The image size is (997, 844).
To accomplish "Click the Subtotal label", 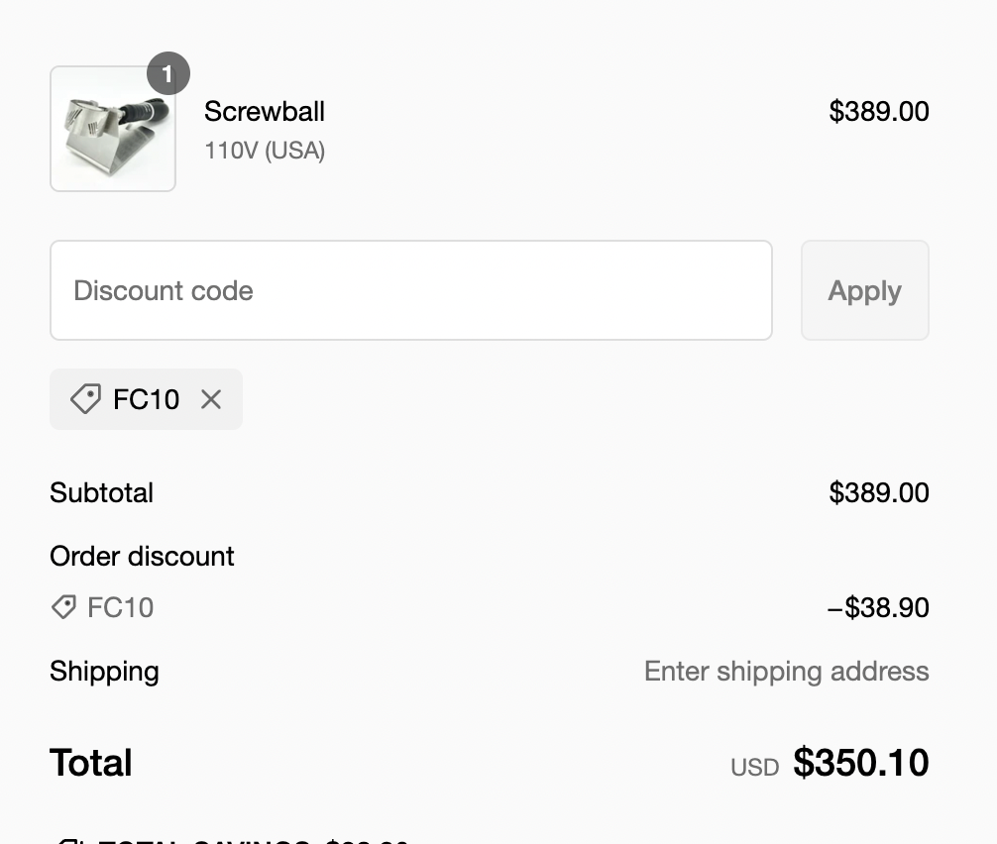I will coord(101,492).
